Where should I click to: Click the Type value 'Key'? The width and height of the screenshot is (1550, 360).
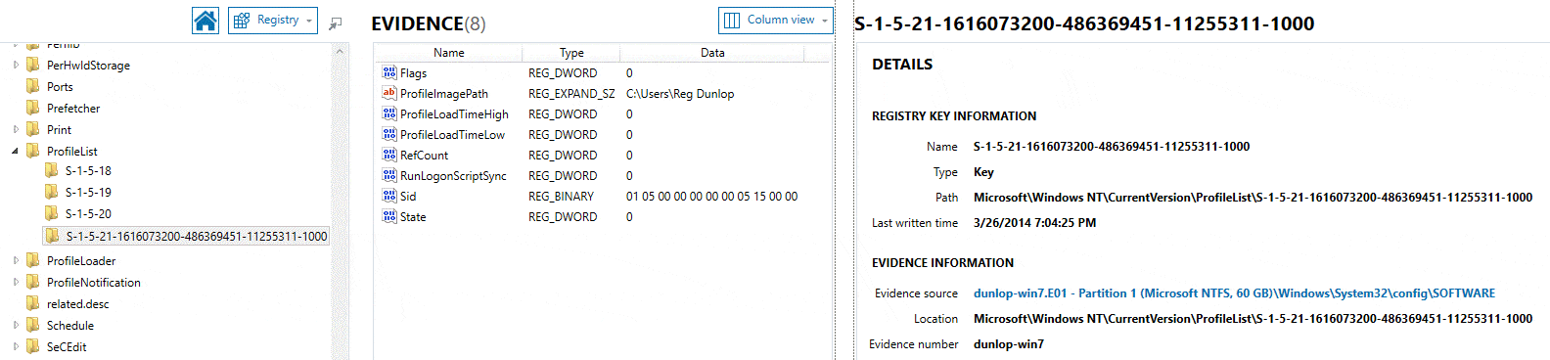[x=983, y=172]
